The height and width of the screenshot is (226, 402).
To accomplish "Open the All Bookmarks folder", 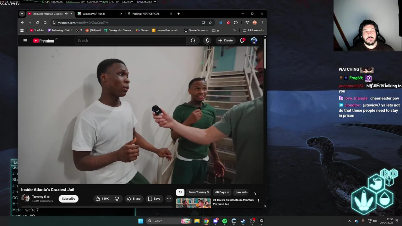I will pos(253,30).
